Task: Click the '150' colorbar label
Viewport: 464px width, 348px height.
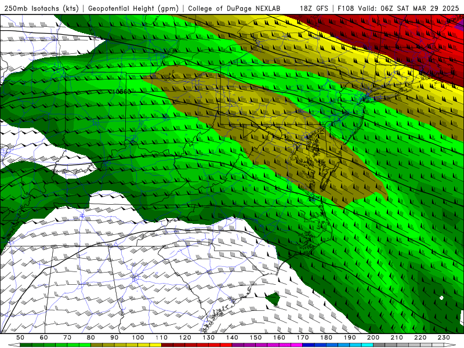Action: pyautogui.click(x=255, y=338)
